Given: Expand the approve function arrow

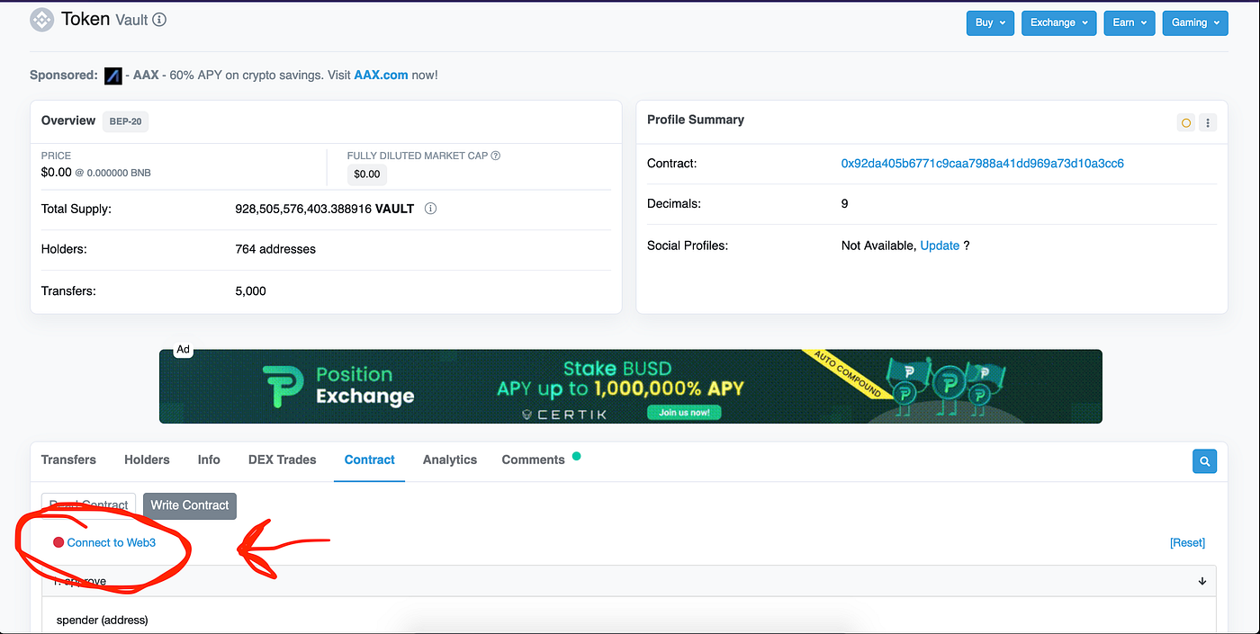Looking at the screenshot, I should (1202, 581).
